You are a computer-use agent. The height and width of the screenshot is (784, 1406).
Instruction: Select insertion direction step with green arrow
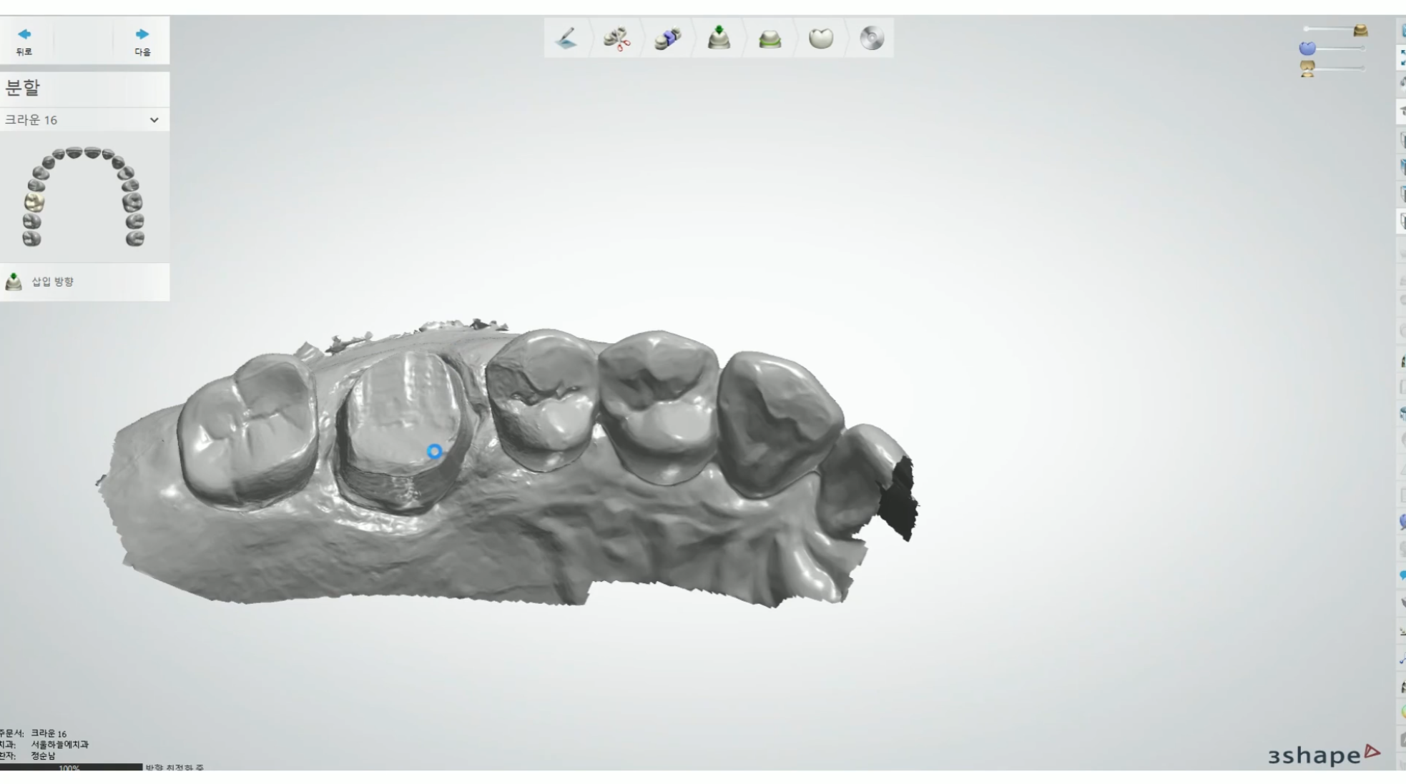pos(719,38)
